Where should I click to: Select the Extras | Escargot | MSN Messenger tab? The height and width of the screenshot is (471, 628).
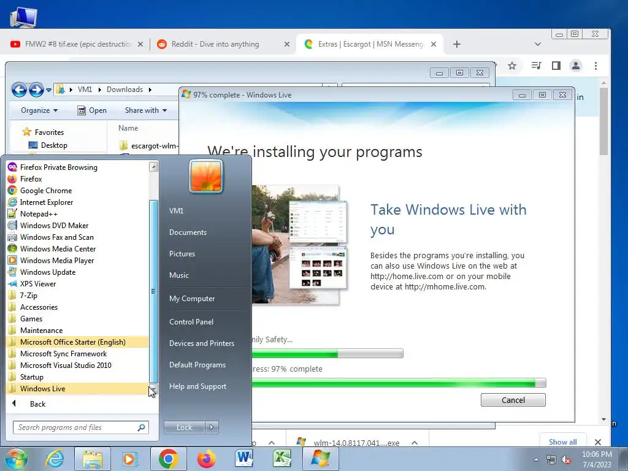[370, 44]
